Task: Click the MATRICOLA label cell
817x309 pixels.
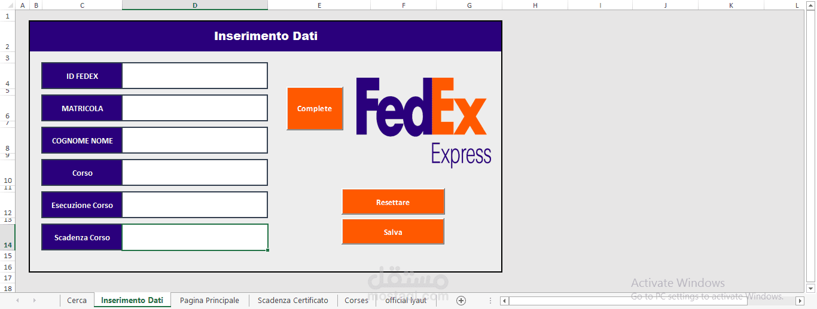Action: 82,108
